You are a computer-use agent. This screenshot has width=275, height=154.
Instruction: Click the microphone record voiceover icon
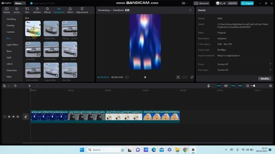point(208,86)
